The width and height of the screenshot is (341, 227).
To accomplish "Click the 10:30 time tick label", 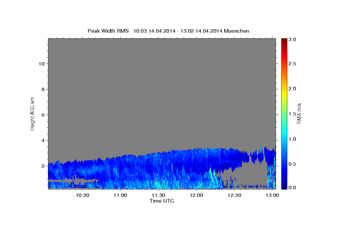I will pos(82,196).
